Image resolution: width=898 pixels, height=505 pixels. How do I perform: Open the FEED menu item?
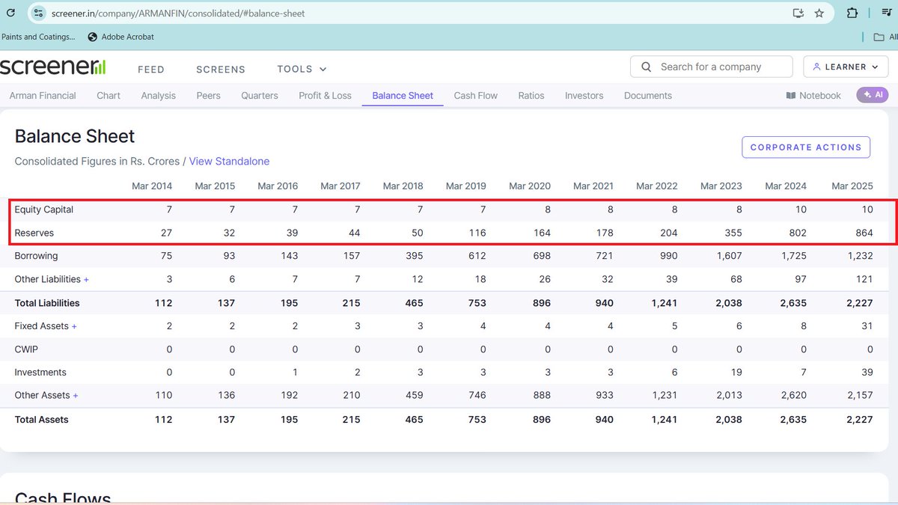coord(151,70)
